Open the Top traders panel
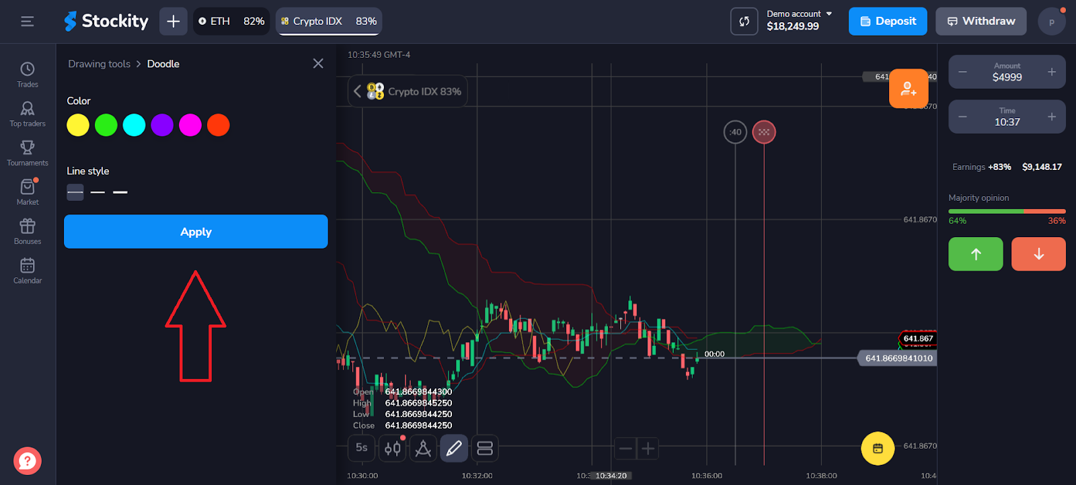The image size is (1076, 485). 28,113
